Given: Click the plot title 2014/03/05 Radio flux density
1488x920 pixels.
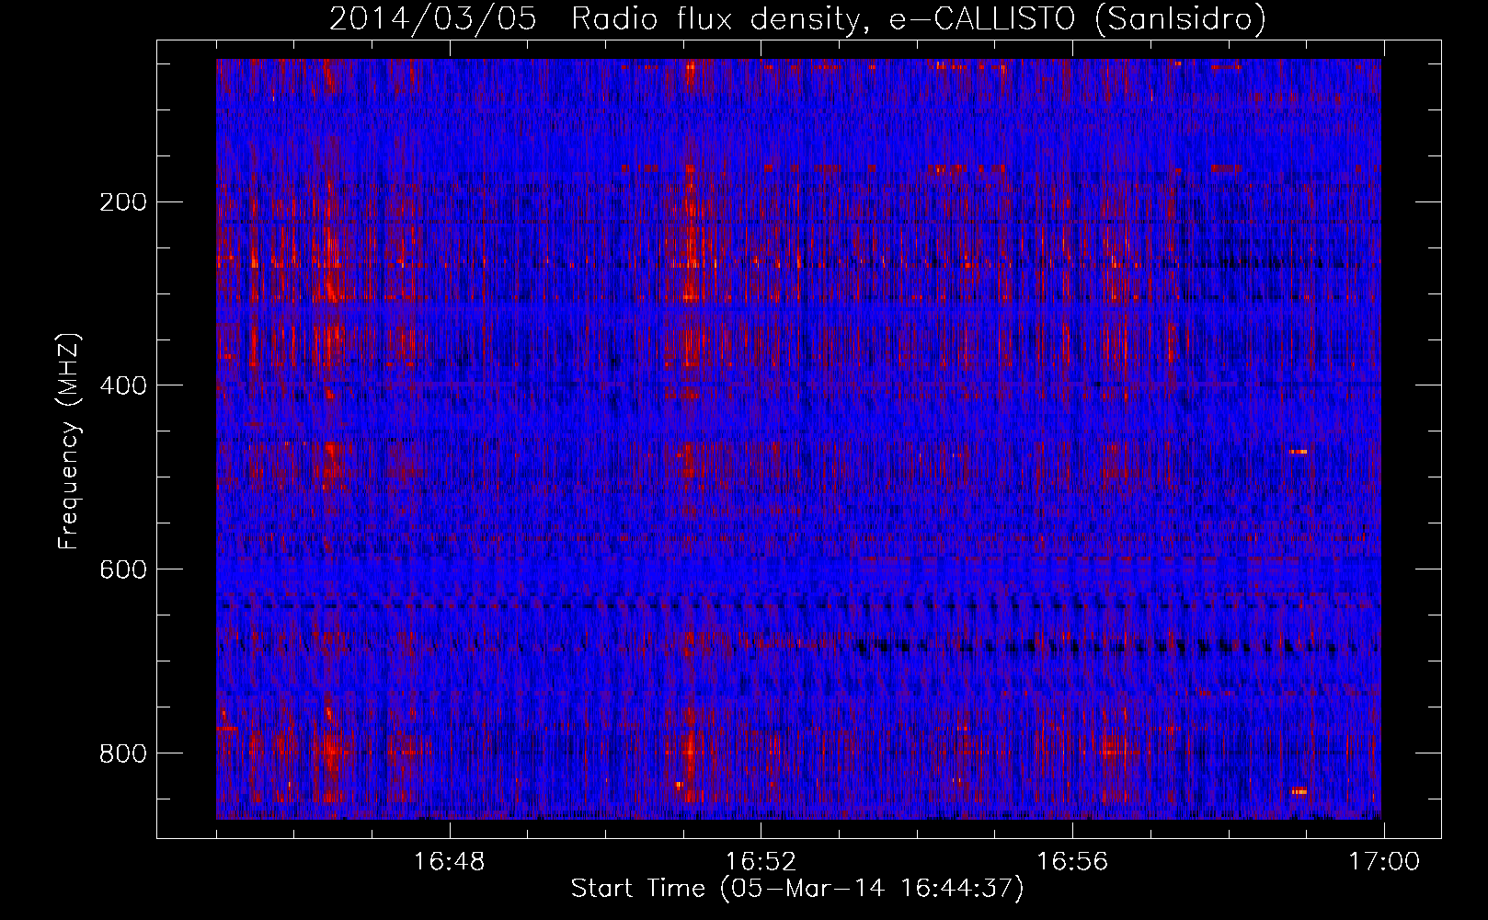Looking at the screenshot, I should coord(797,19).
